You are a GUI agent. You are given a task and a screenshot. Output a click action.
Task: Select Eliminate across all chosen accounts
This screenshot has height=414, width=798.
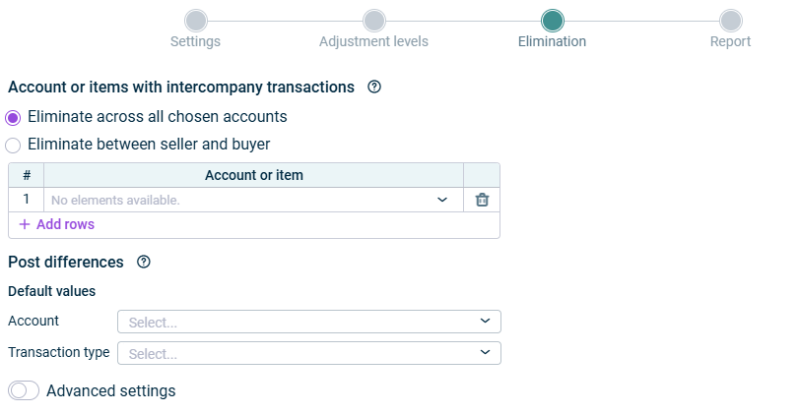(x=13, y=118)
